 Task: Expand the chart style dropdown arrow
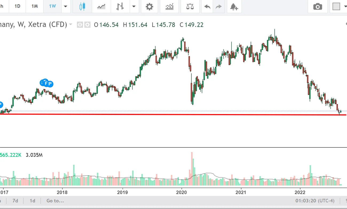(x=134, y=7)
